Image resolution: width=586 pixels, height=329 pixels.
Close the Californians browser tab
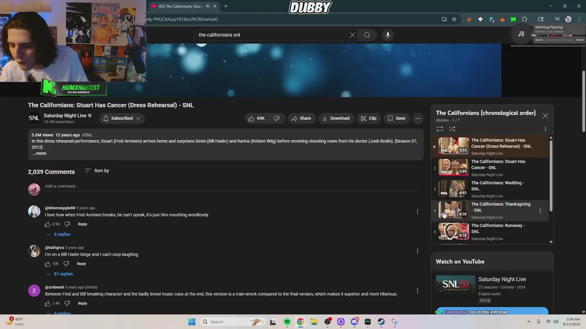tap(215, 6)
